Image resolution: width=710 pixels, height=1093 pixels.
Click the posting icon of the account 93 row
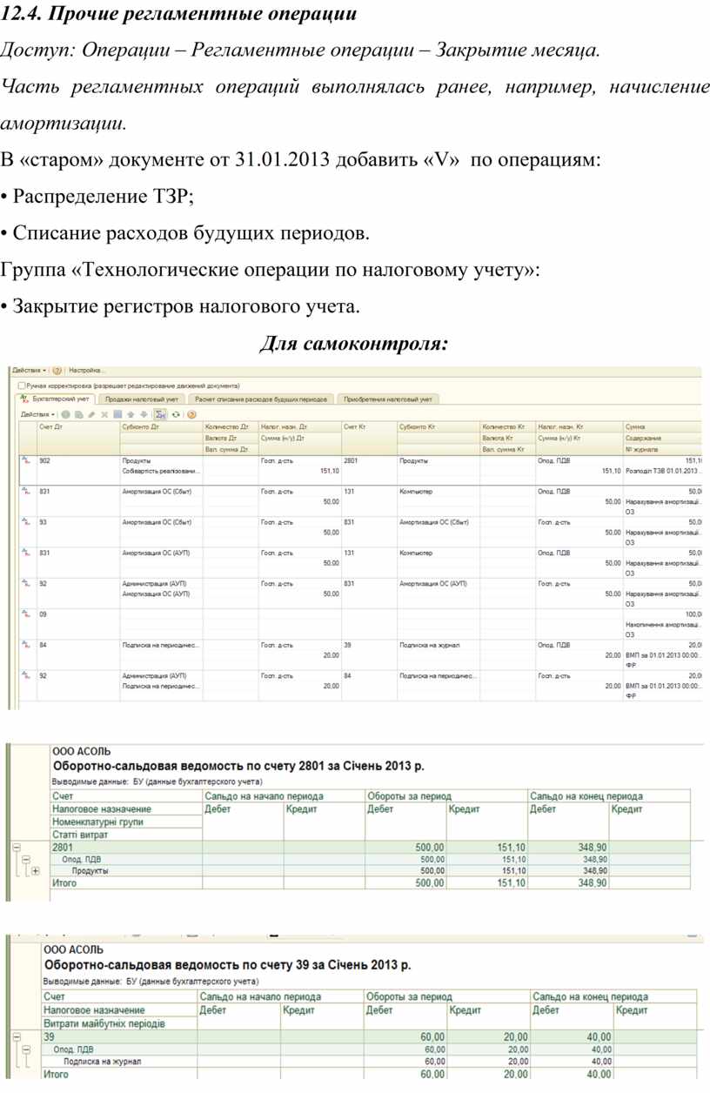point(26,522)
